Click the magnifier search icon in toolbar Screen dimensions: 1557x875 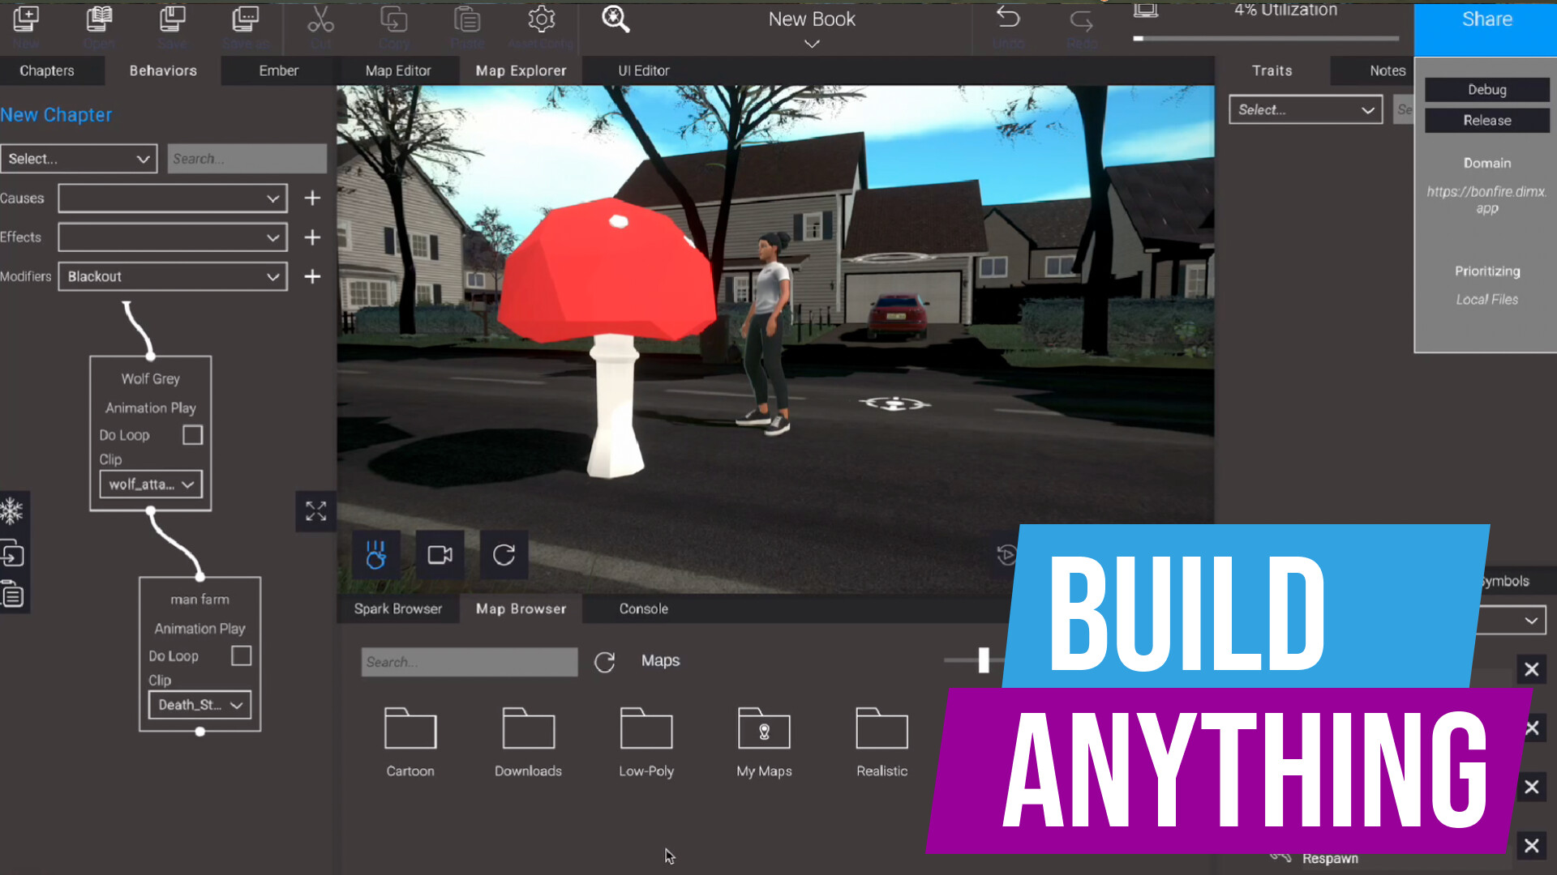[x=616, y=19]
